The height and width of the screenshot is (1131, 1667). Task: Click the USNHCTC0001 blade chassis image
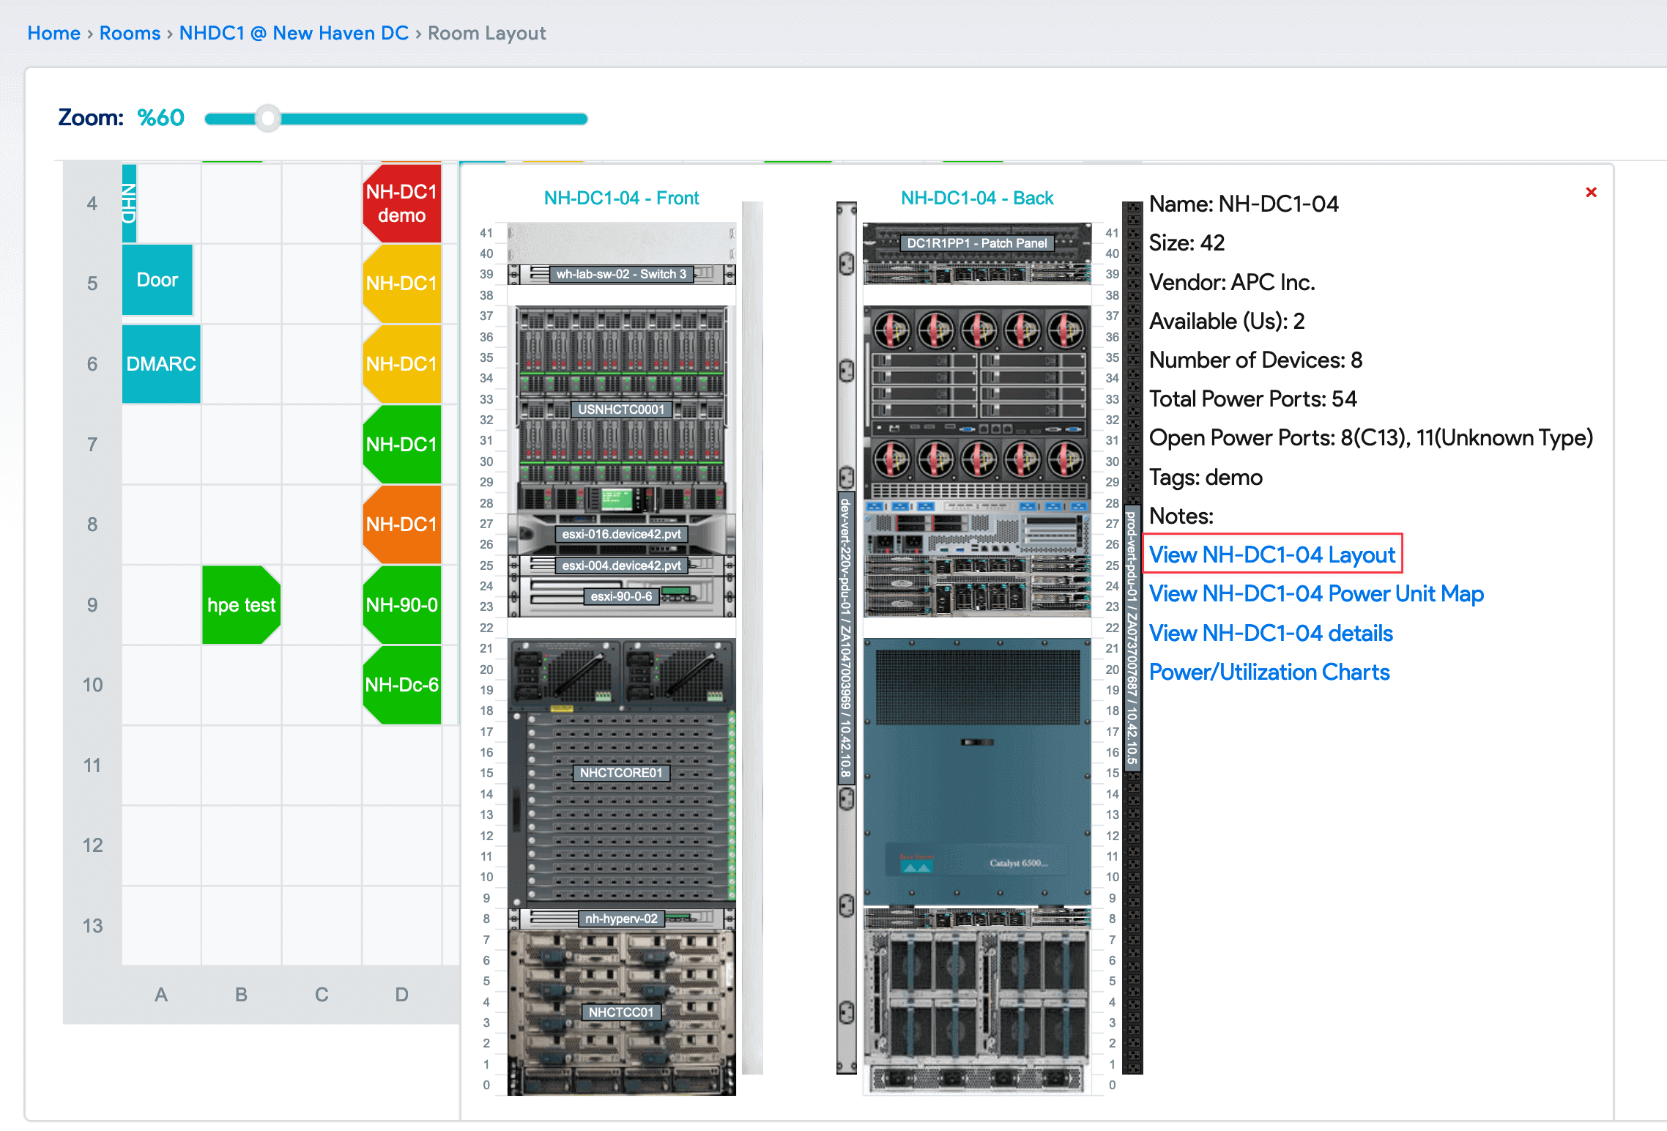tap(621, 410)
